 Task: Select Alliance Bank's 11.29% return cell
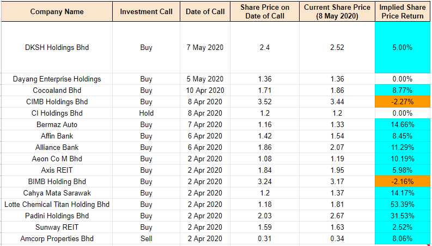[x=402, y=147]
